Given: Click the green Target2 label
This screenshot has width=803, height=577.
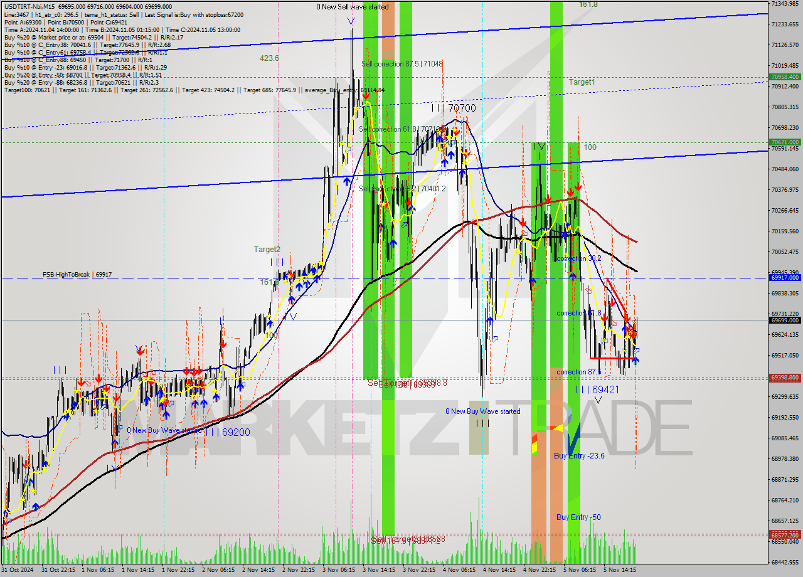Looking at the screenshot, I should coord(267,249).
